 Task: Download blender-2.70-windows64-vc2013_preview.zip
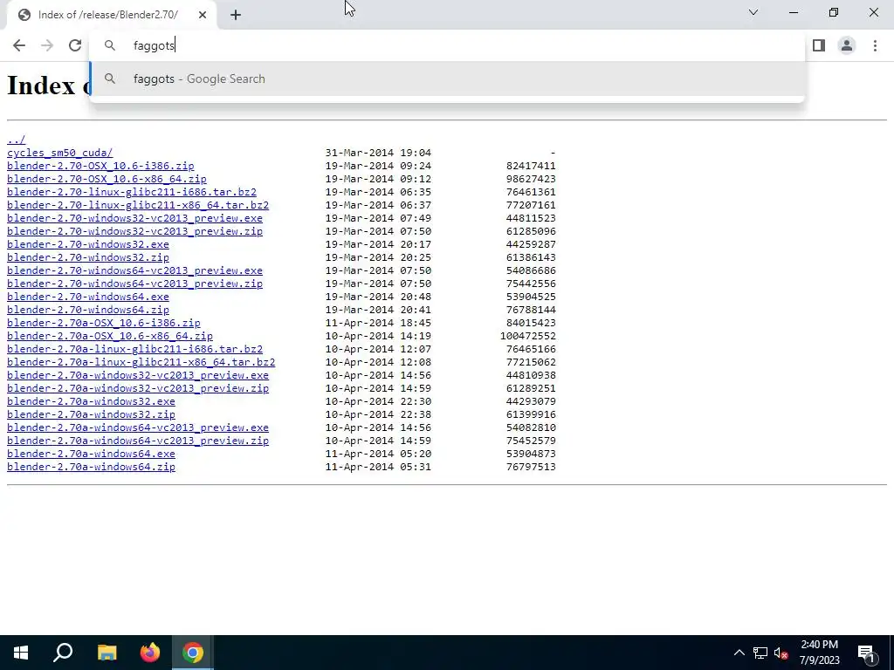(x=134, y=284)
